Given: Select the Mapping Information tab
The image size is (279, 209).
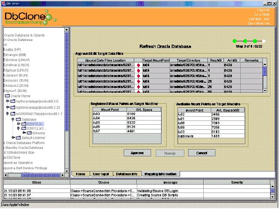Looking at the screenshot, I should 160,174.
